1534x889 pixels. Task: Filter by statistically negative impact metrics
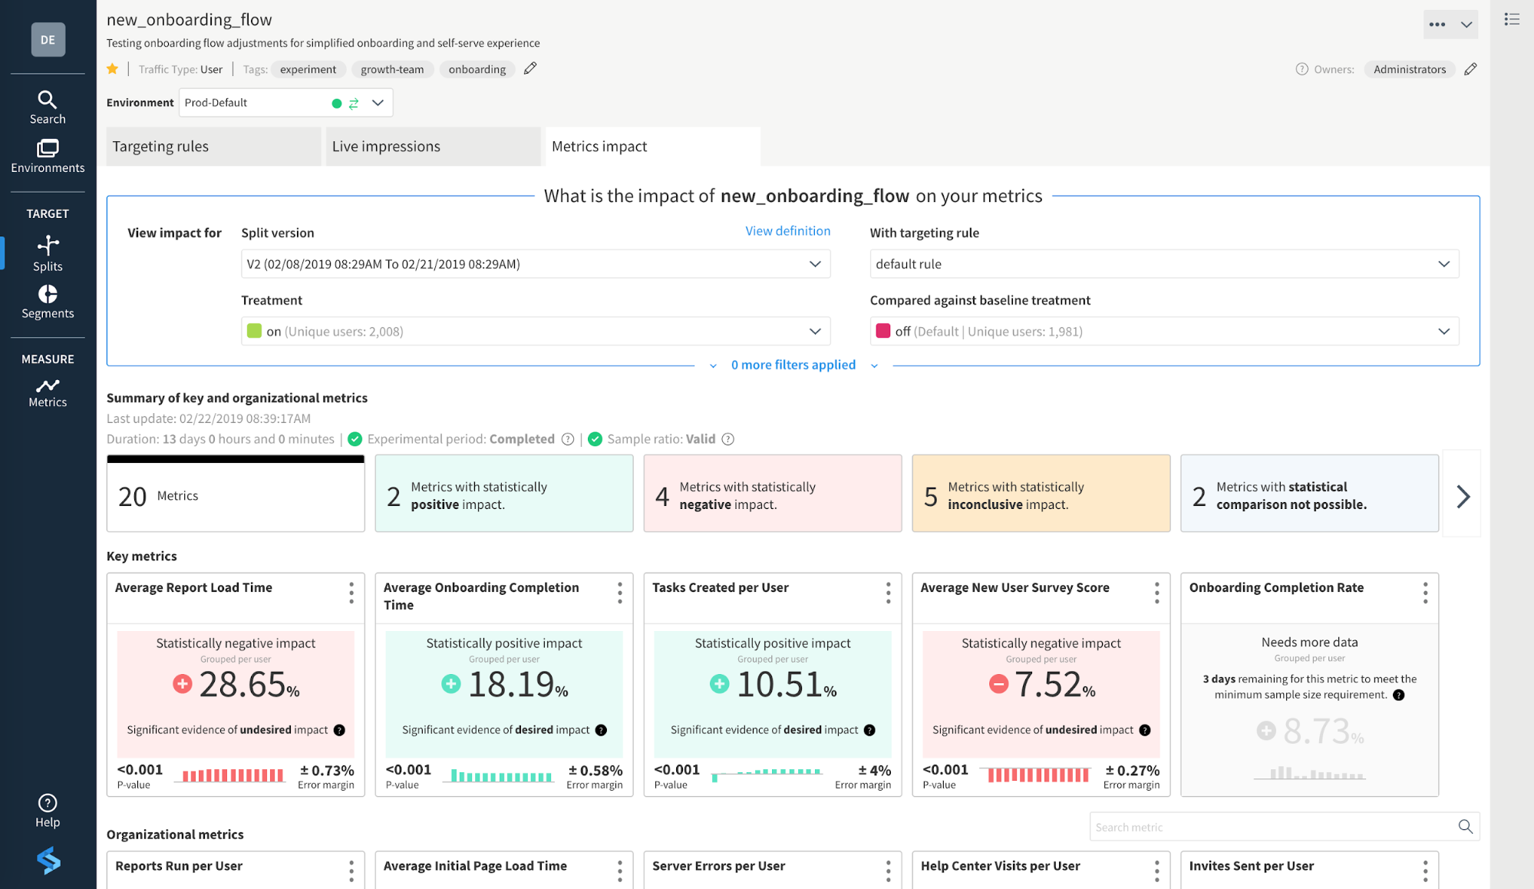[x=772, y=494]
